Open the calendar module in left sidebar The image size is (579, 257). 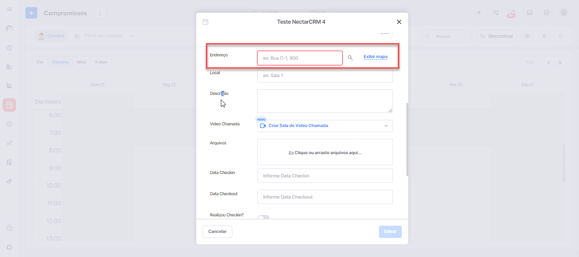9,105
